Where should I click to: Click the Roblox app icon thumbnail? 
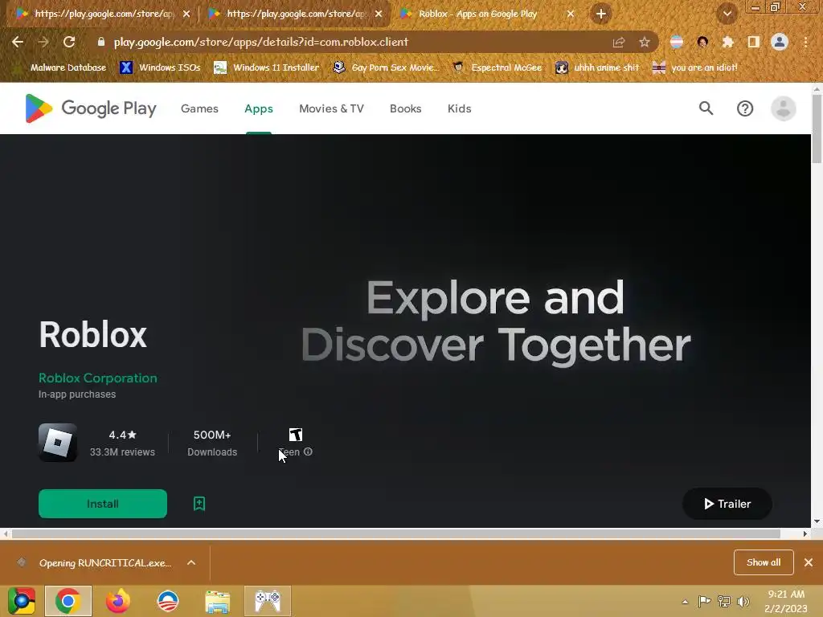point(58,443)
